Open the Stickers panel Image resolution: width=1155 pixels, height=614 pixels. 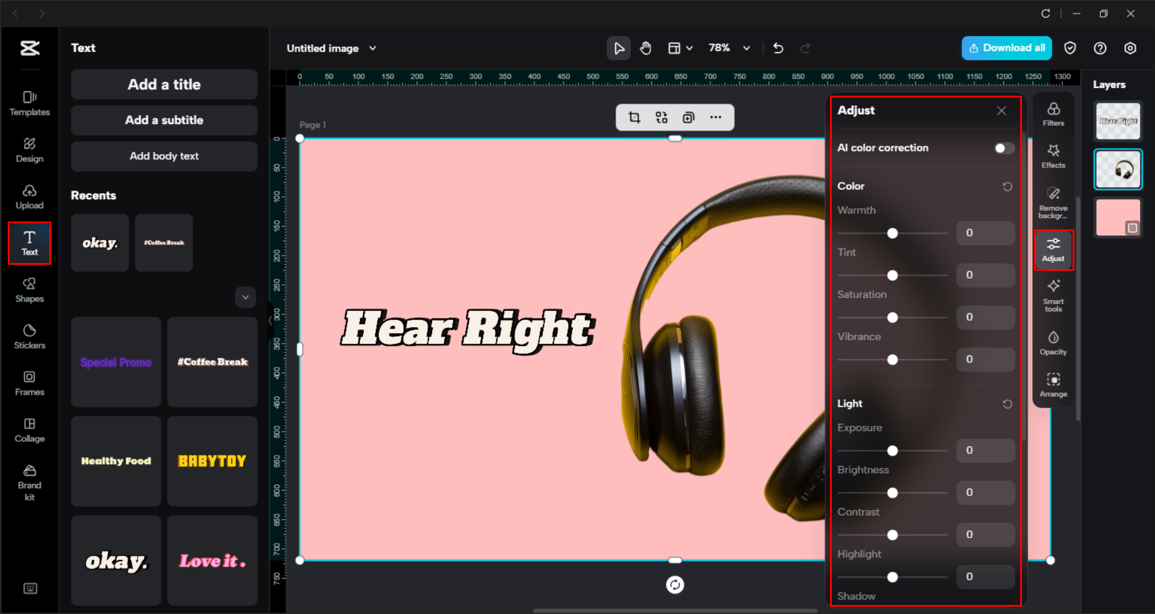click(29, 336)
